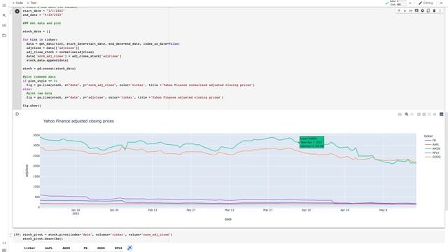
Task: Click NFLX column header in describe table
Action: point(118,248)
